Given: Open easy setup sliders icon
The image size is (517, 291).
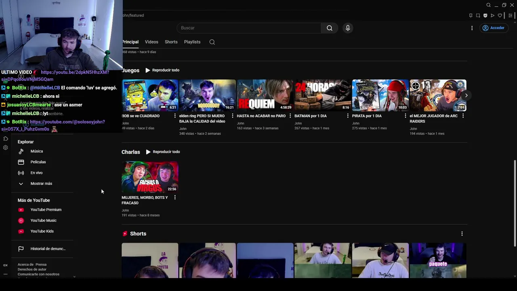Looking at the screenshot, I should (511, 16).
